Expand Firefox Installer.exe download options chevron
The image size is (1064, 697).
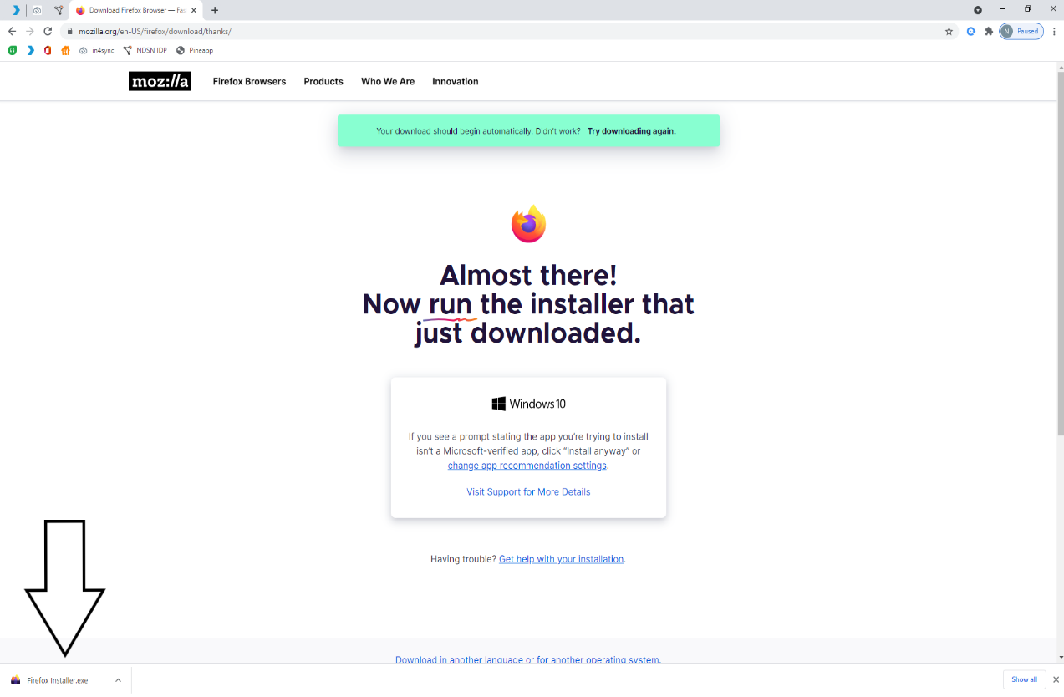tap(118, 680)
